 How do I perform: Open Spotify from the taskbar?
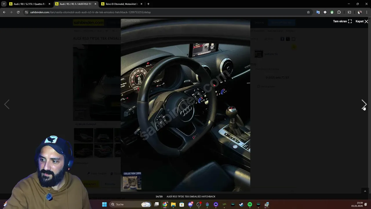point(250,204)
